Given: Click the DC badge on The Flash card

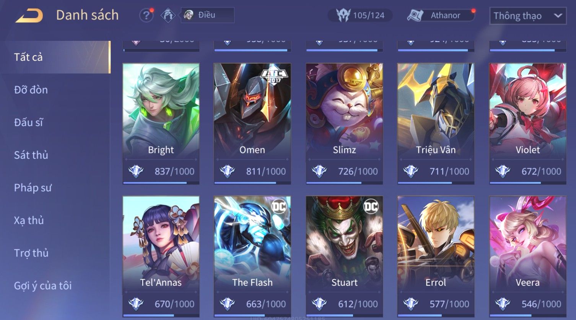Looking at the screenshot, I should 279,207.
